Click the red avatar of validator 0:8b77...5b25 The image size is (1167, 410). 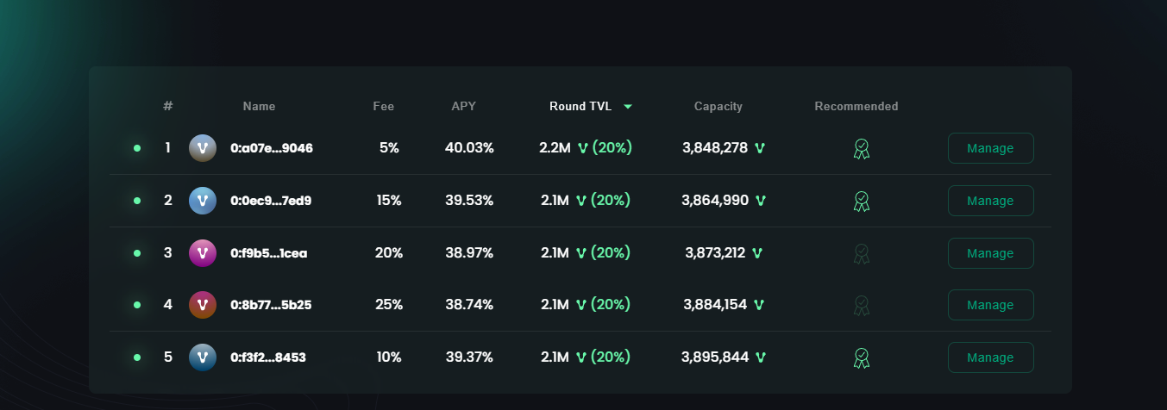pos(203,305)
